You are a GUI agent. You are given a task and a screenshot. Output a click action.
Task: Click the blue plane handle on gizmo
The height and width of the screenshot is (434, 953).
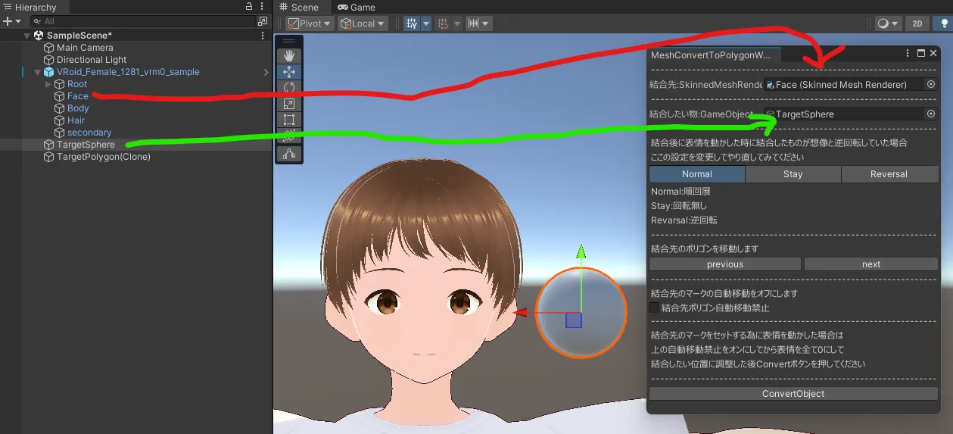pyautogui.click(x=574, y=320)
